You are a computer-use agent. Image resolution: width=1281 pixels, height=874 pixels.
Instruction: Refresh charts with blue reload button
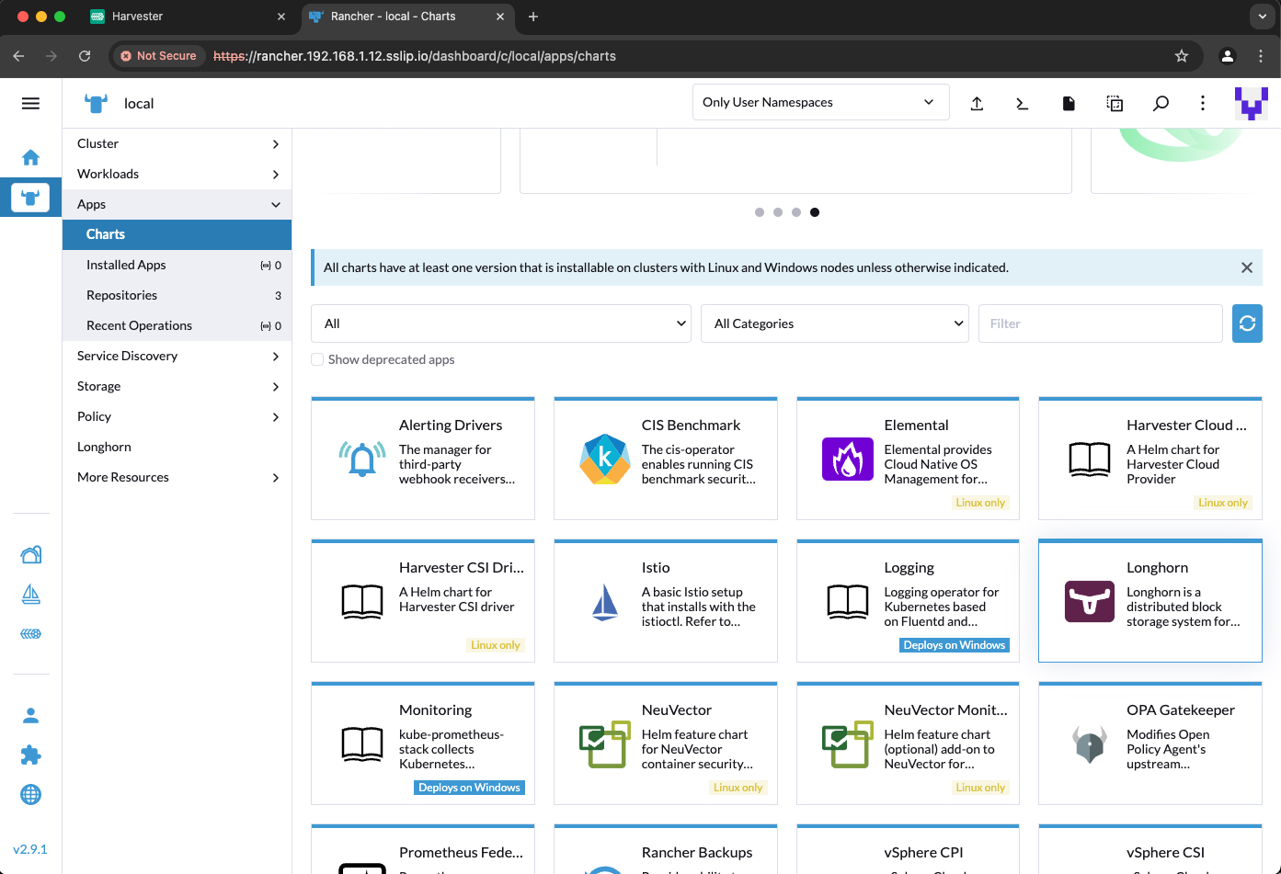click(x=1247, y=323)
